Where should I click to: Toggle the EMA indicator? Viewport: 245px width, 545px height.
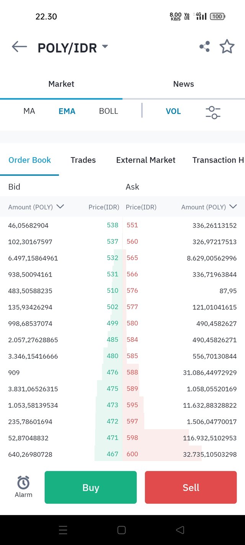pos(67,111)
